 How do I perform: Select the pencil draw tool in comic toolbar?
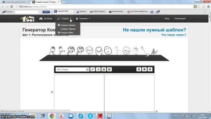pyautogui.click(x=93, y=69)
